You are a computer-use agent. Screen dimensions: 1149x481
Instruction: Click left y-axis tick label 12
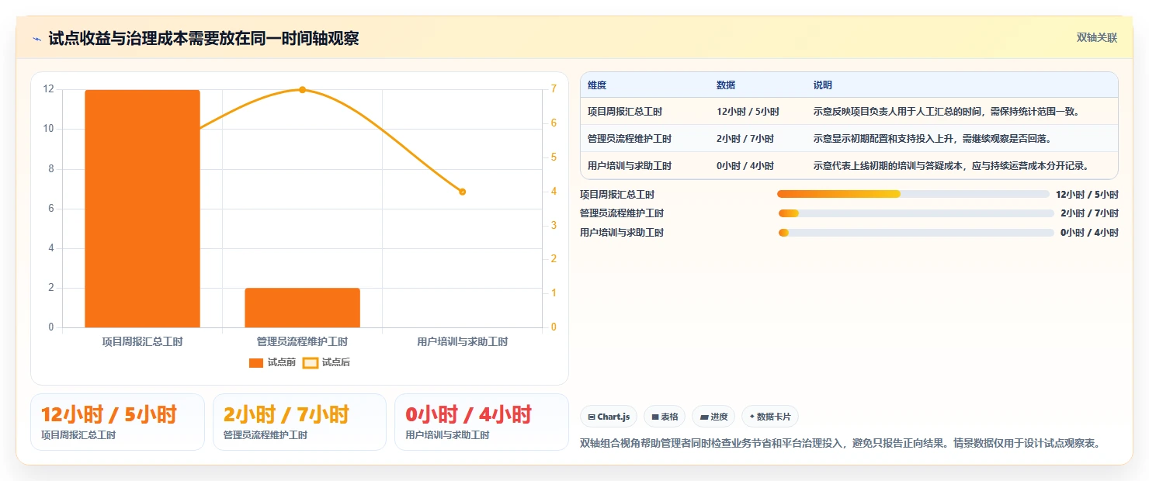49,89
